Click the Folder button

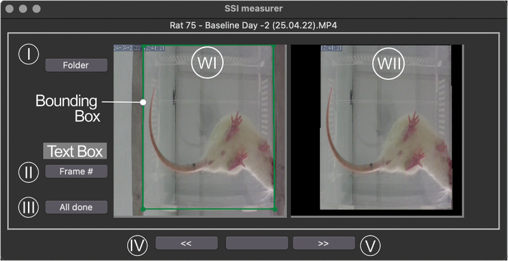76,65
